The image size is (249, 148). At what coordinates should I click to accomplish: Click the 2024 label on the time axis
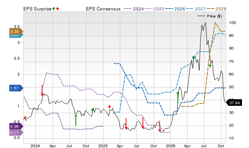pyautogui.click(x=35, y=146)
